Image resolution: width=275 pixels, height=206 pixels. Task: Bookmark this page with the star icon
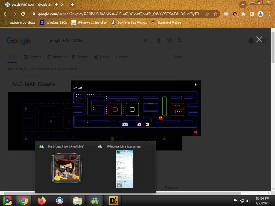click(x=215, y=14)
